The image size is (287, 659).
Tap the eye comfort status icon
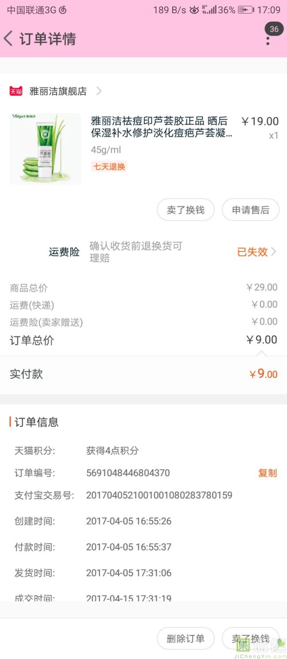click(194, 10)
